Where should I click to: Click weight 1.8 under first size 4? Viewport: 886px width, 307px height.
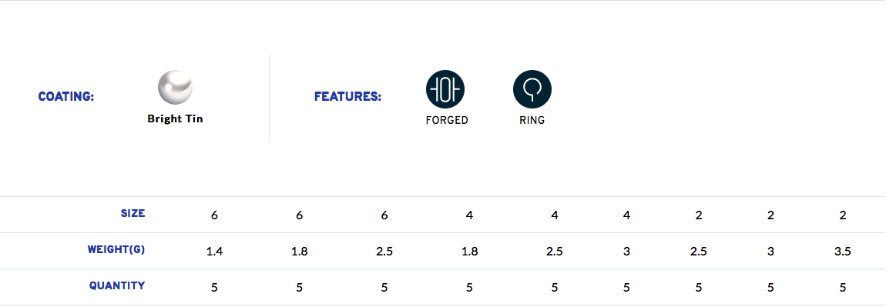pyautogui.click(x=469, y=252)
